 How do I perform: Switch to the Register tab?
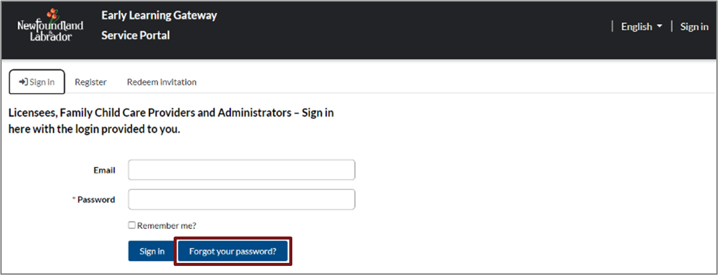[x=91, y=82]
